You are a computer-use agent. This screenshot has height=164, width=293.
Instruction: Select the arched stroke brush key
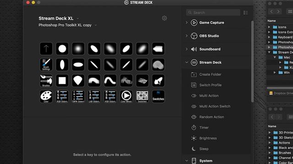[x=94, y=81]
